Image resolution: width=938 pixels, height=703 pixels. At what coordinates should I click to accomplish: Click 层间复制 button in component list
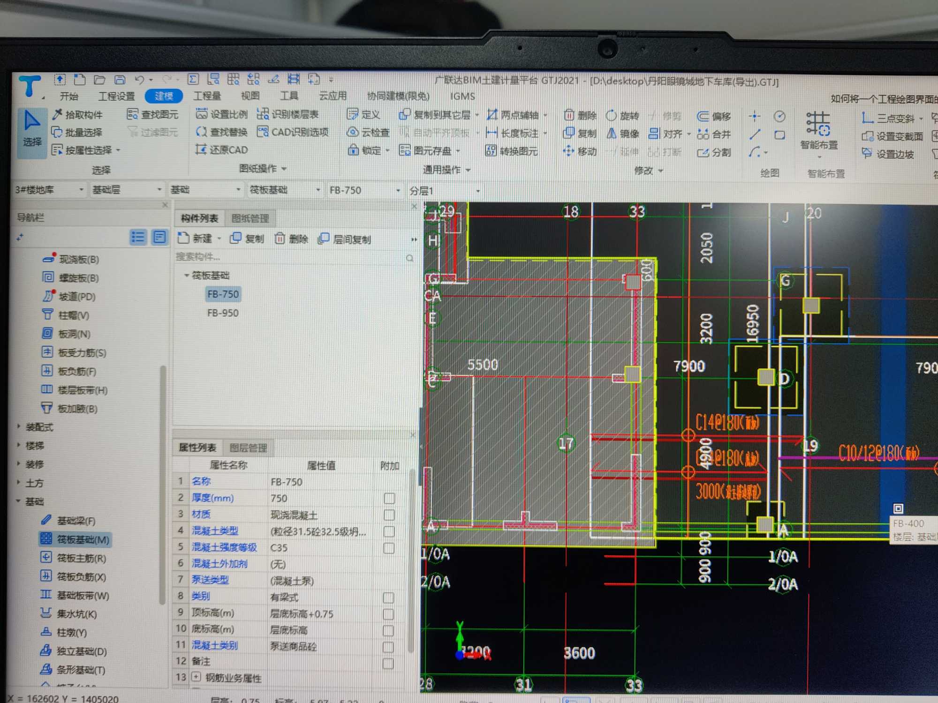pyautogui.click(x=345, y=239)
